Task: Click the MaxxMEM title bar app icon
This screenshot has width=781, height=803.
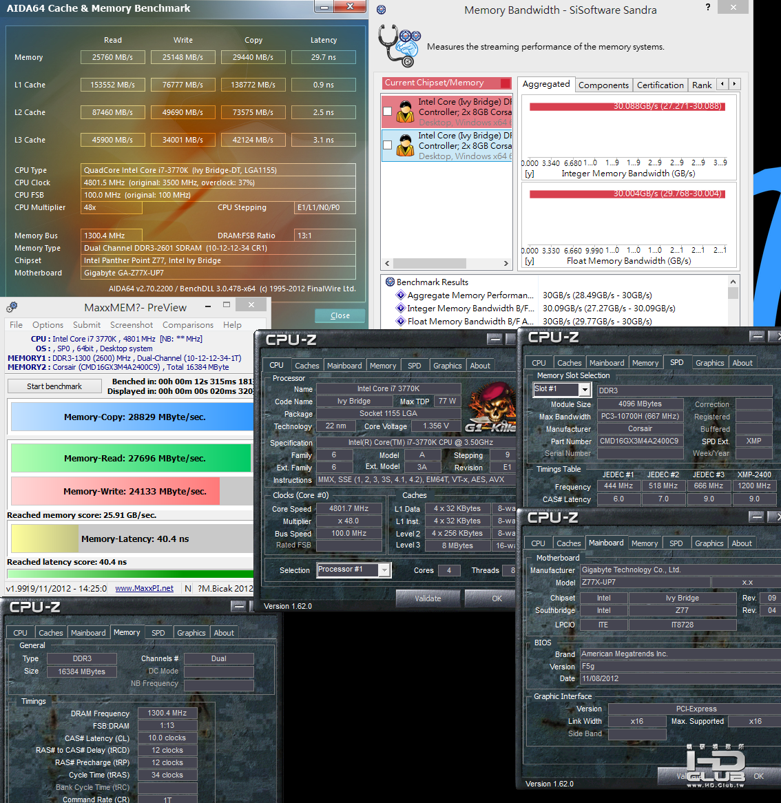Action: 12,307
